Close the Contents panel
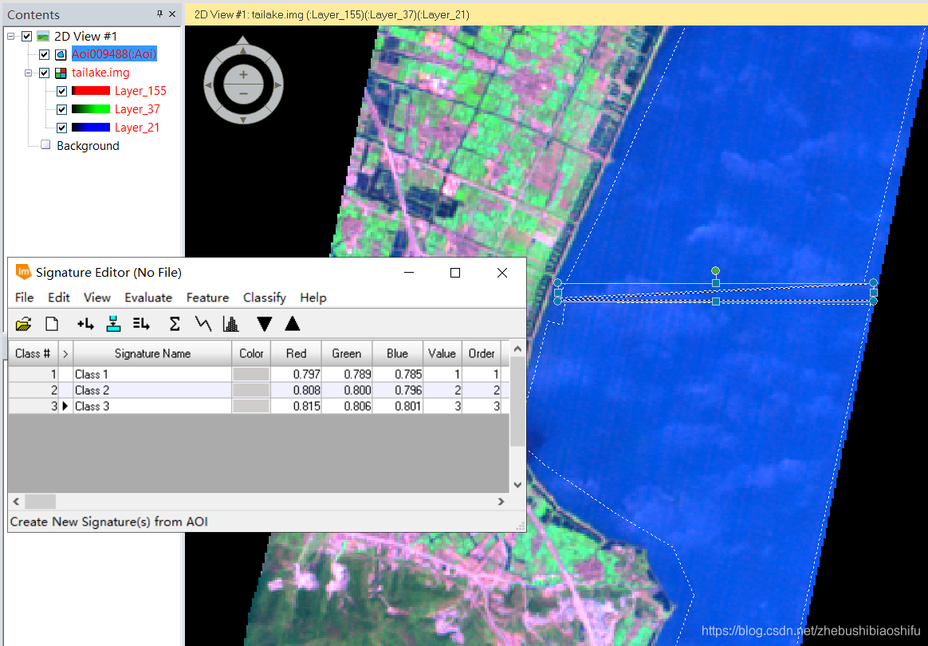This screenshot has width=928, height=646. coord(172,14)
